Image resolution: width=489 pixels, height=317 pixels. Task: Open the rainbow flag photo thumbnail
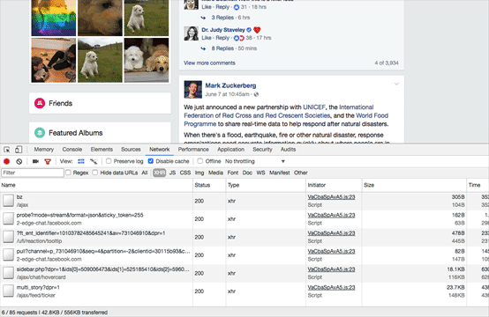pyautogui.click(x=54, y=18)
